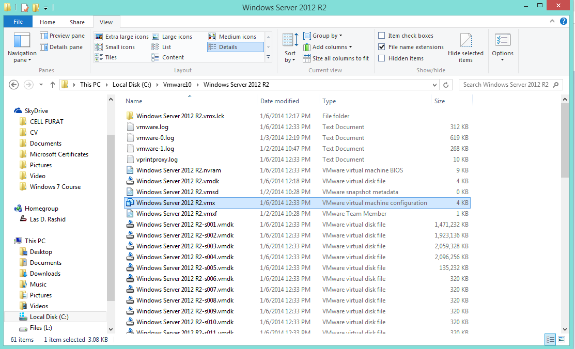Click the file list vertical scrollbar
The height and width of the screenshot is (349, 575).
[x=565, y=140]
